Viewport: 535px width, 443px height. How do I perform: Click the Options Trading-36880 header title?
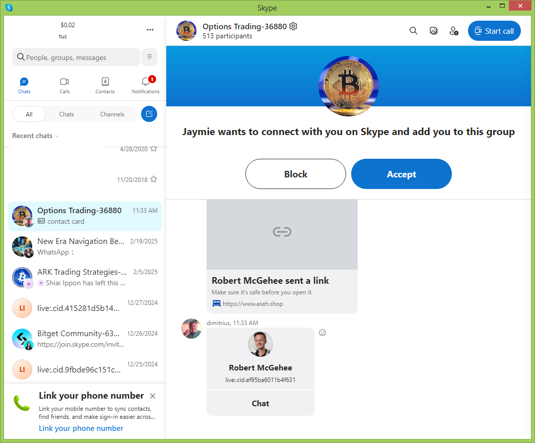point(244,26)
